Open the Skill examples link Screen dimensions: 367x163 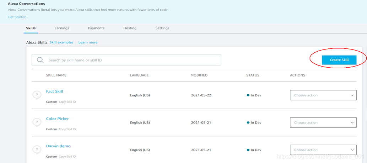[61, 42]
